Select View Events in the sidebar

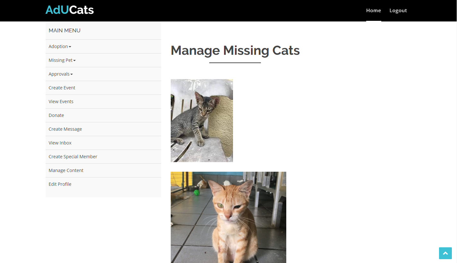[61, 102]
